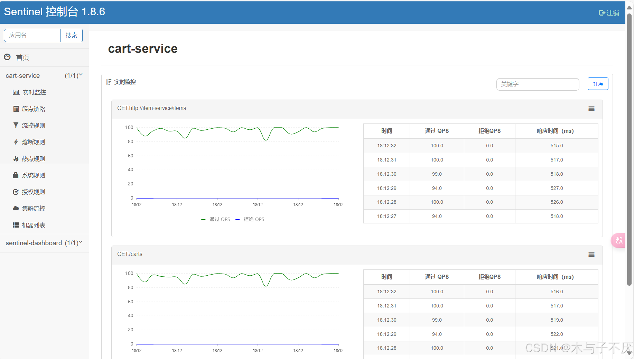Expand the sentinel-dashboard app chevron
634x359 pixels.
tap(81, 242)
